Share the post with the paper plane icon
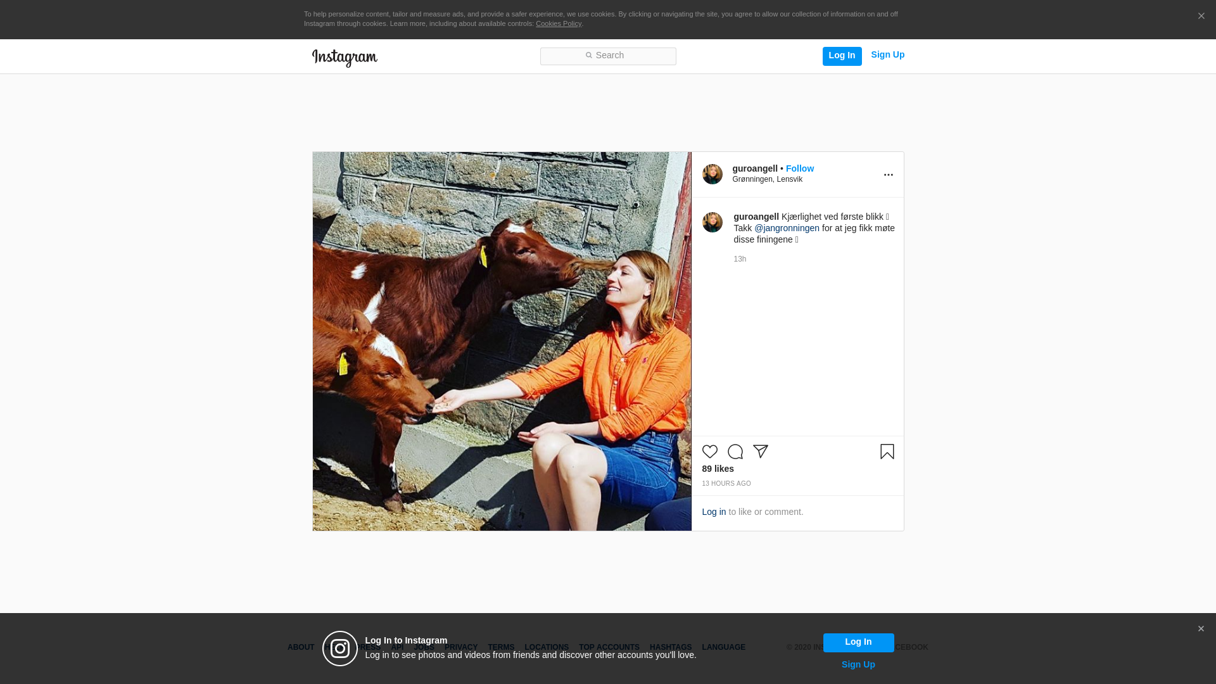1216x684 pixels. [761, 452]
